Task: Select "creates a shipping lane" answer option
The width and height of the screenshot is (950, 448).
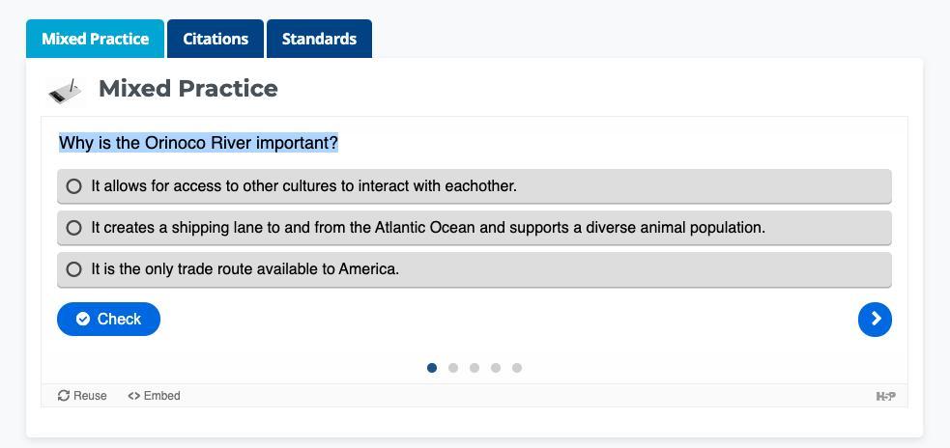Action: click(74, 228)
